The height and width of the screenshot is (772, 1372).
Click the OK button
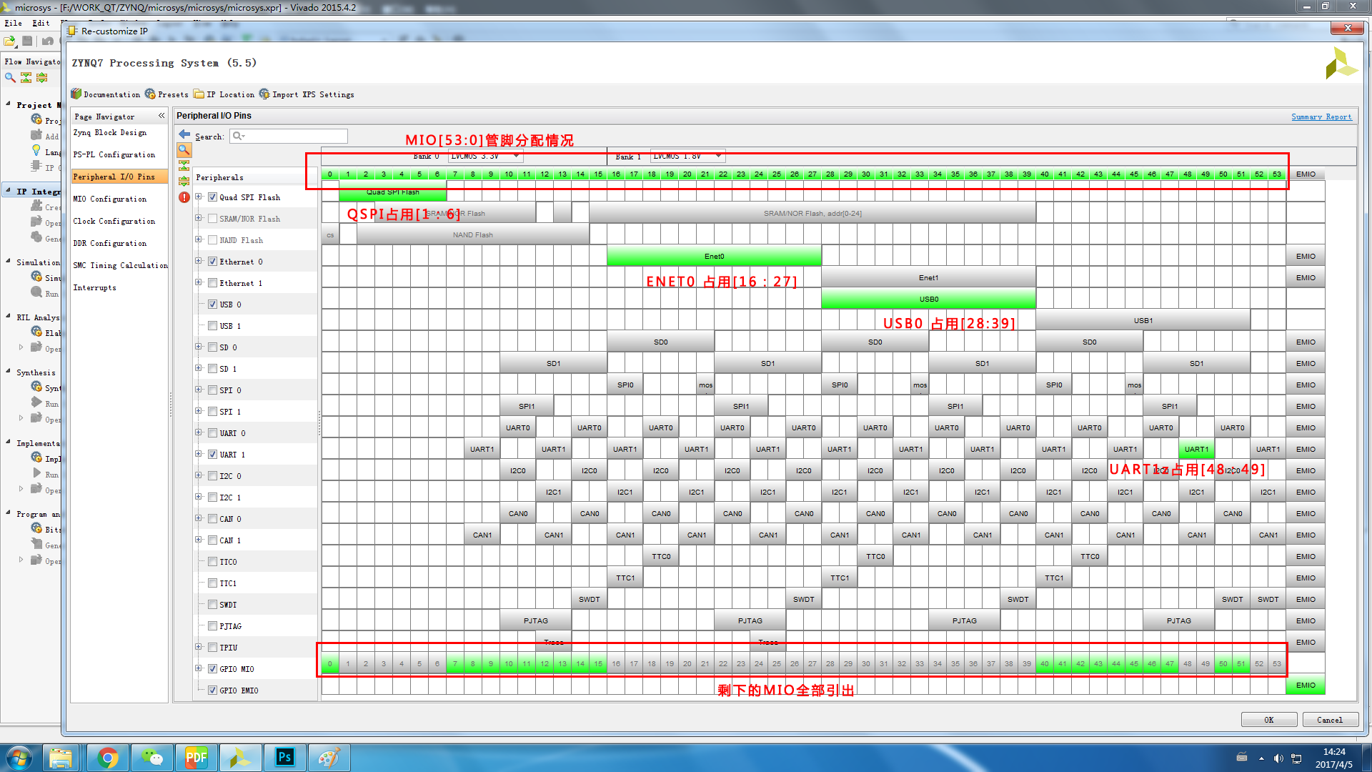point(1269,720)
